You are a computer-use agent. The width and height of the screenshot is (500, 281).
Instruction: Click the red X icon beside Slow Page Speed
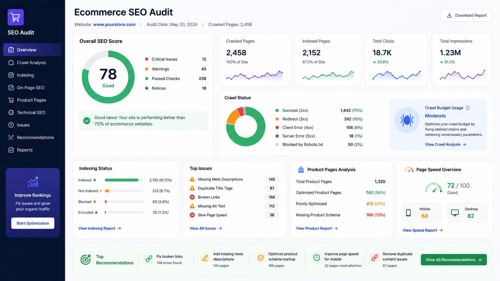pyautogui.click(x=192, y=215)
